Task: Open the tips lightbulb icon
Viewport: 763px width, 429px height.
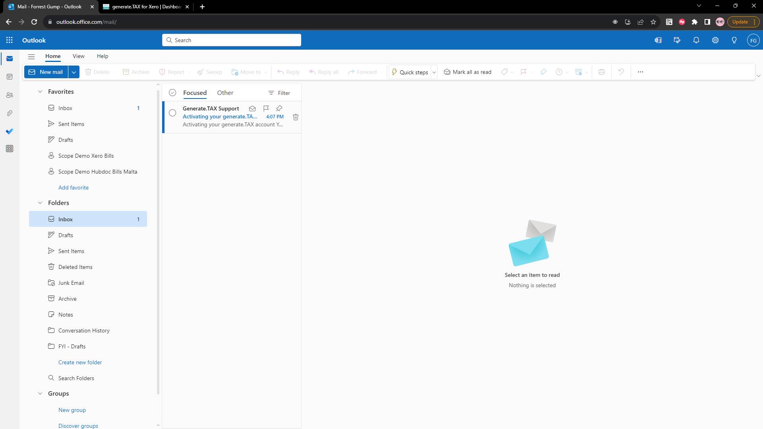Action: click(734, 40)
